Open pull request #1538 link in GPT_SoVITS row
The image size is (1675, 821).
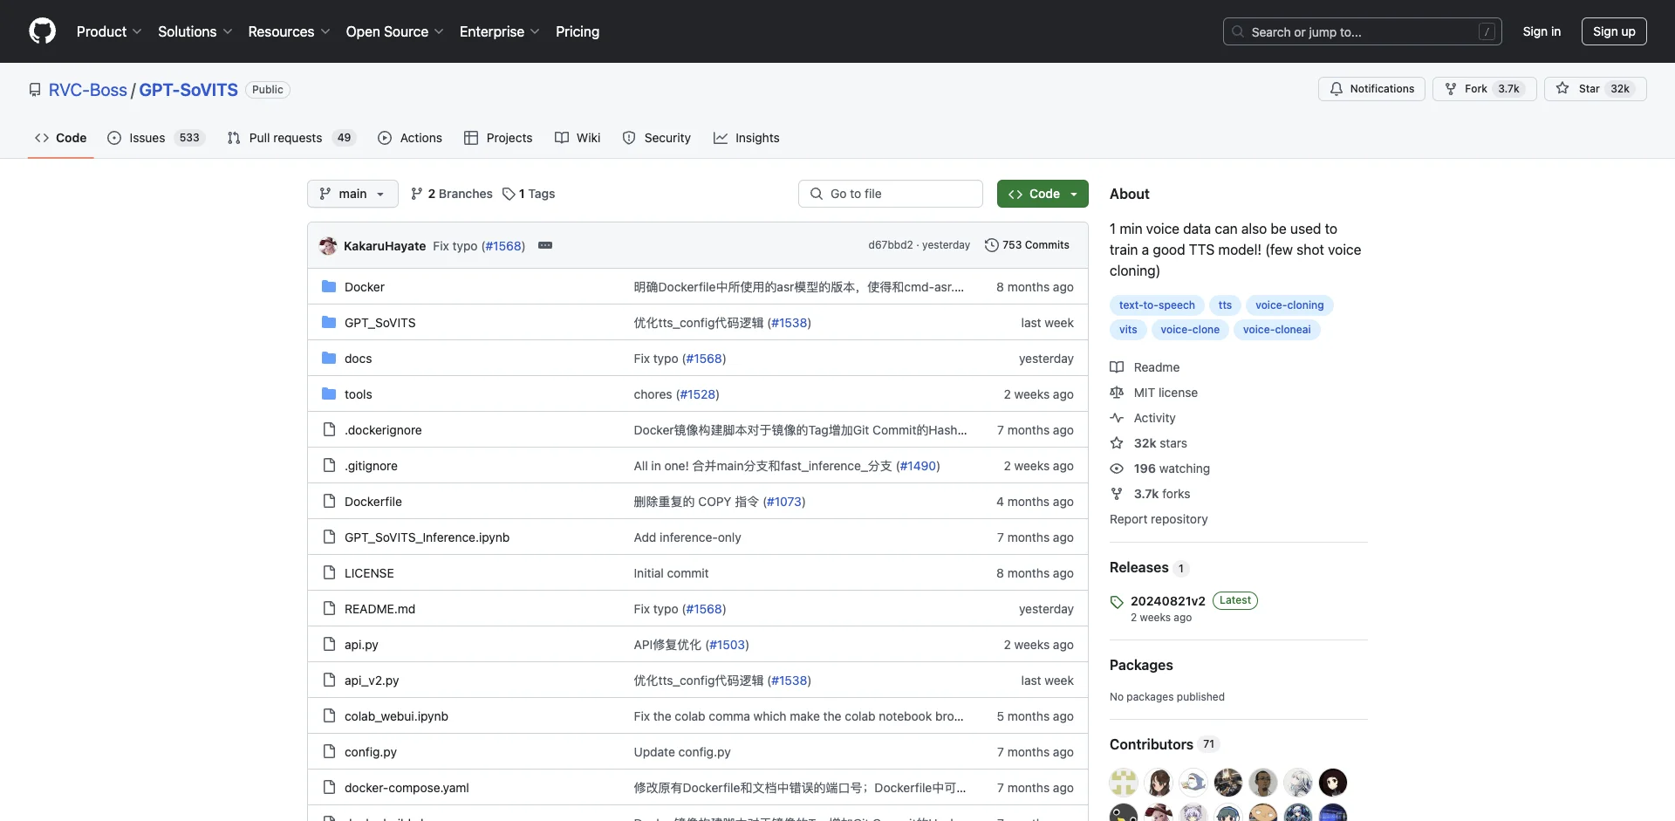[790, 323]
